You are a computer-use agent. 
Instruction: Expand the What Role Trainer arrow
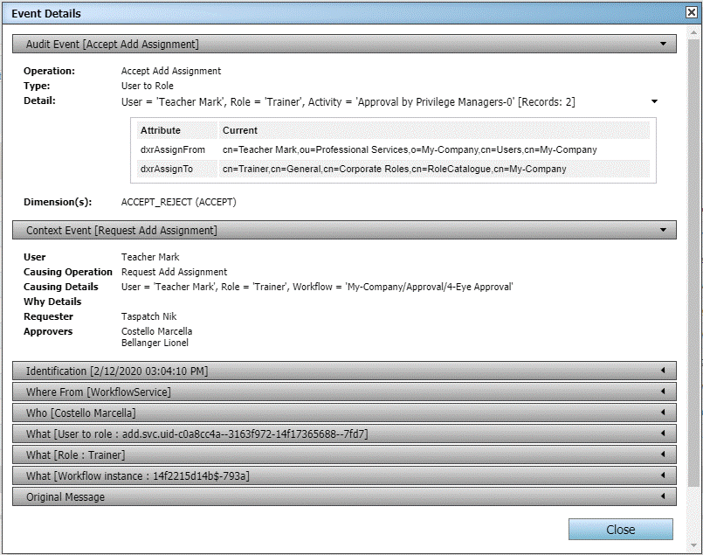tap(663, 455)
